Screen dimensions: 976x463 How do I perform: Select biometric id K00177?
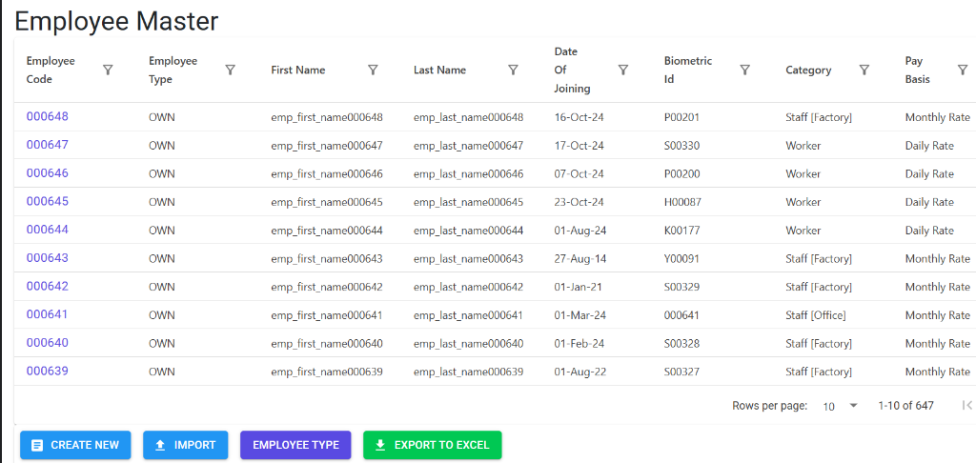click(682, 231)
